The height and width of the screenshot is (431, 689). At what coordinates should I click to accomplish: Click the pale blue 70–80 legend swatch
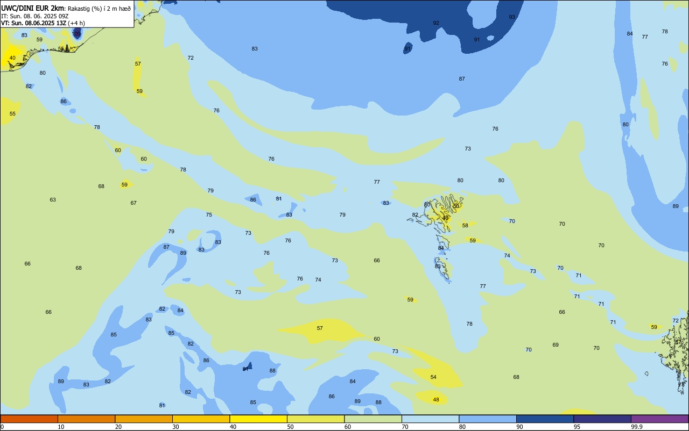(430, 419)
